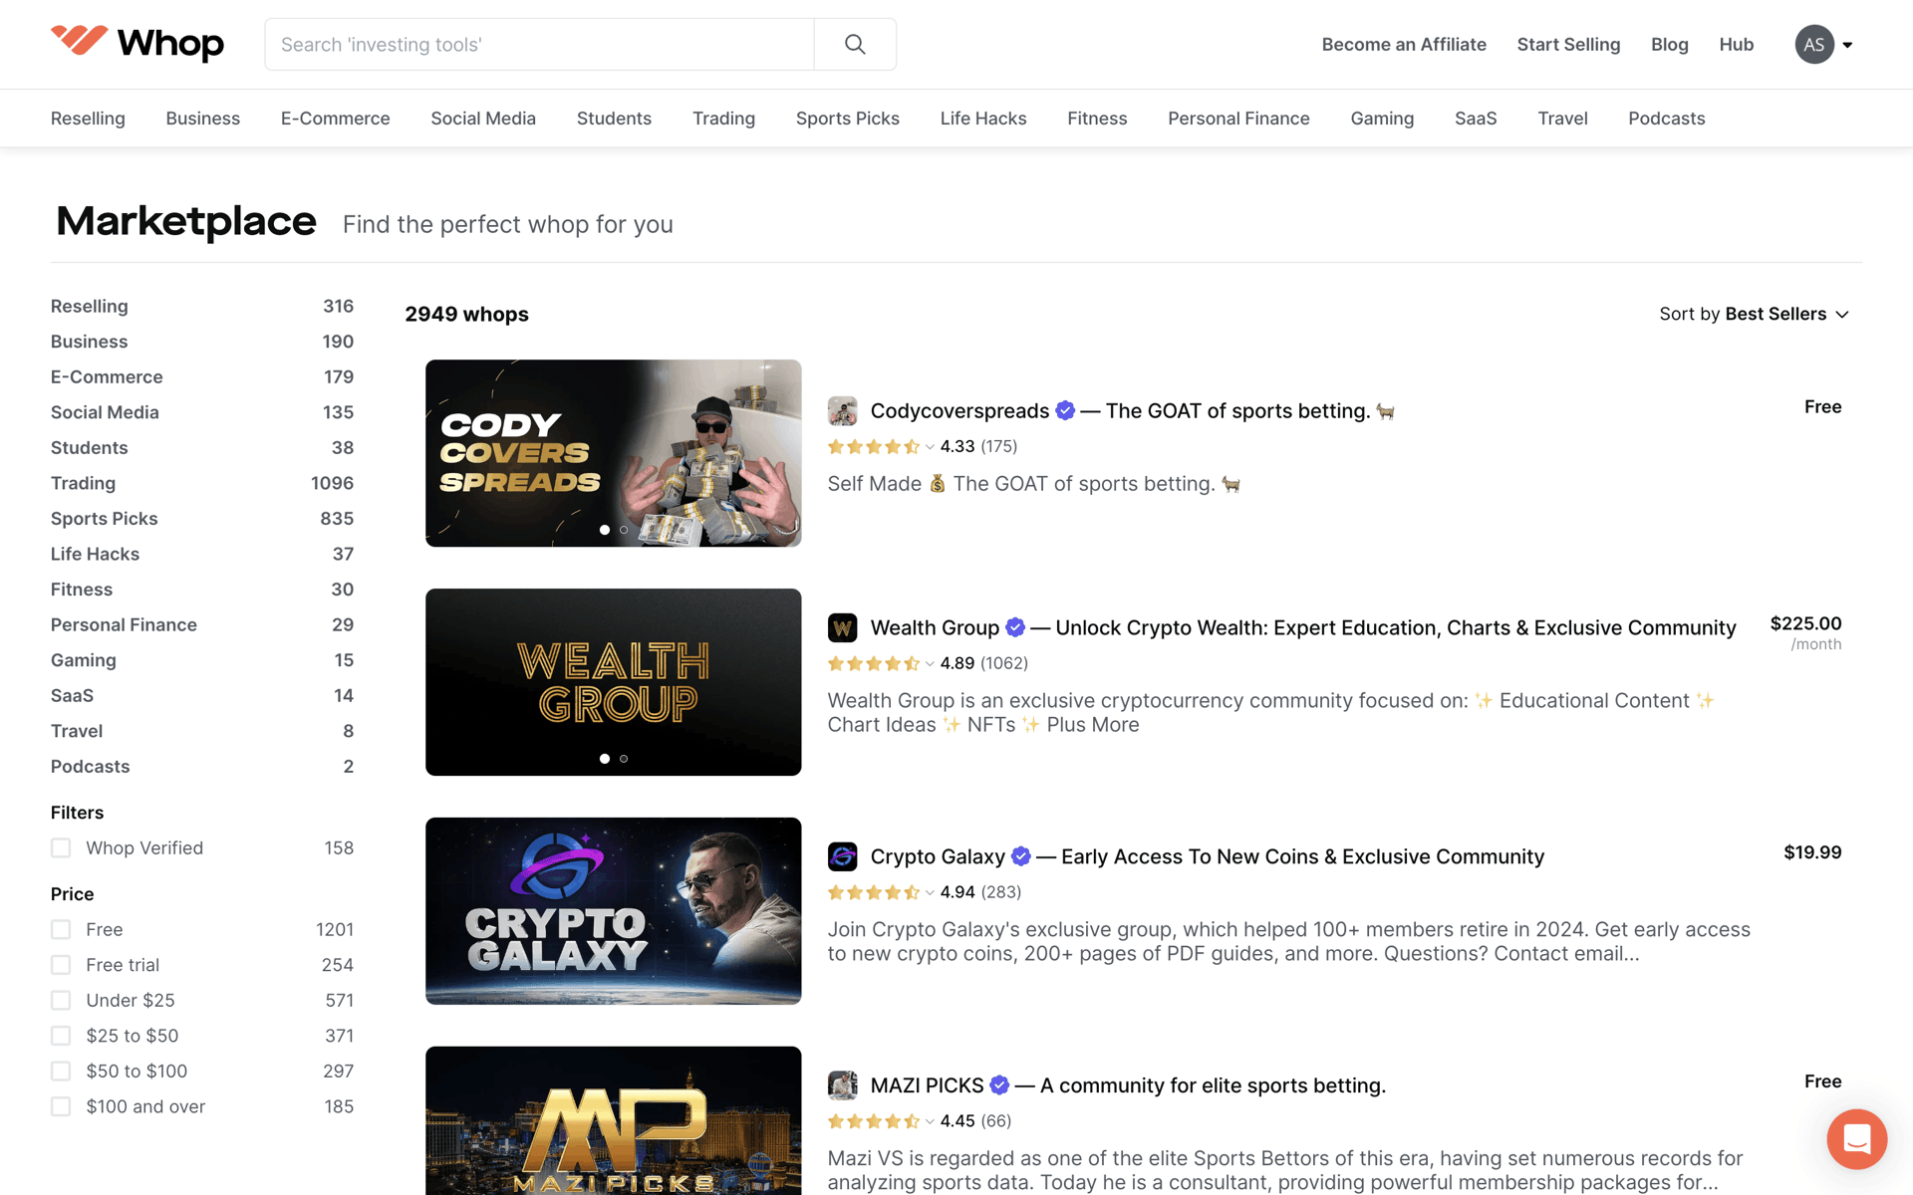Check the $25 to $50 filter
The height and width of the screenshot is (1195, 1913).
click(61, 1036)
